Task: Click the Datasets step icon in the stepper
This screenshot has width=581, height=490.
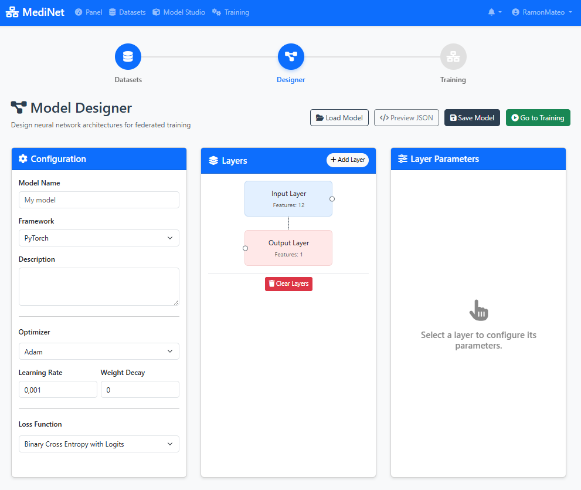Action: pyautogui.click(x=128, y=56)
